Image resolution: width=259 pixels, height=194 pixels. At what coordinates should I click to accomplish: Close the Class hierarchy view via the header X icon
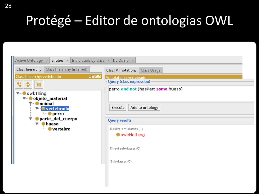tap(99, 76)
